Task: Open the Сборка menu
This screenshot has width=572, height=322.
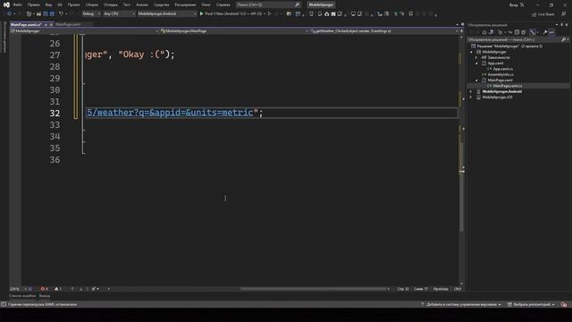Action: click(x=91, y=4)
